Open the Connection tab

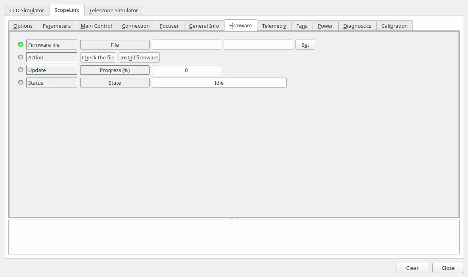tap(136, 26)
